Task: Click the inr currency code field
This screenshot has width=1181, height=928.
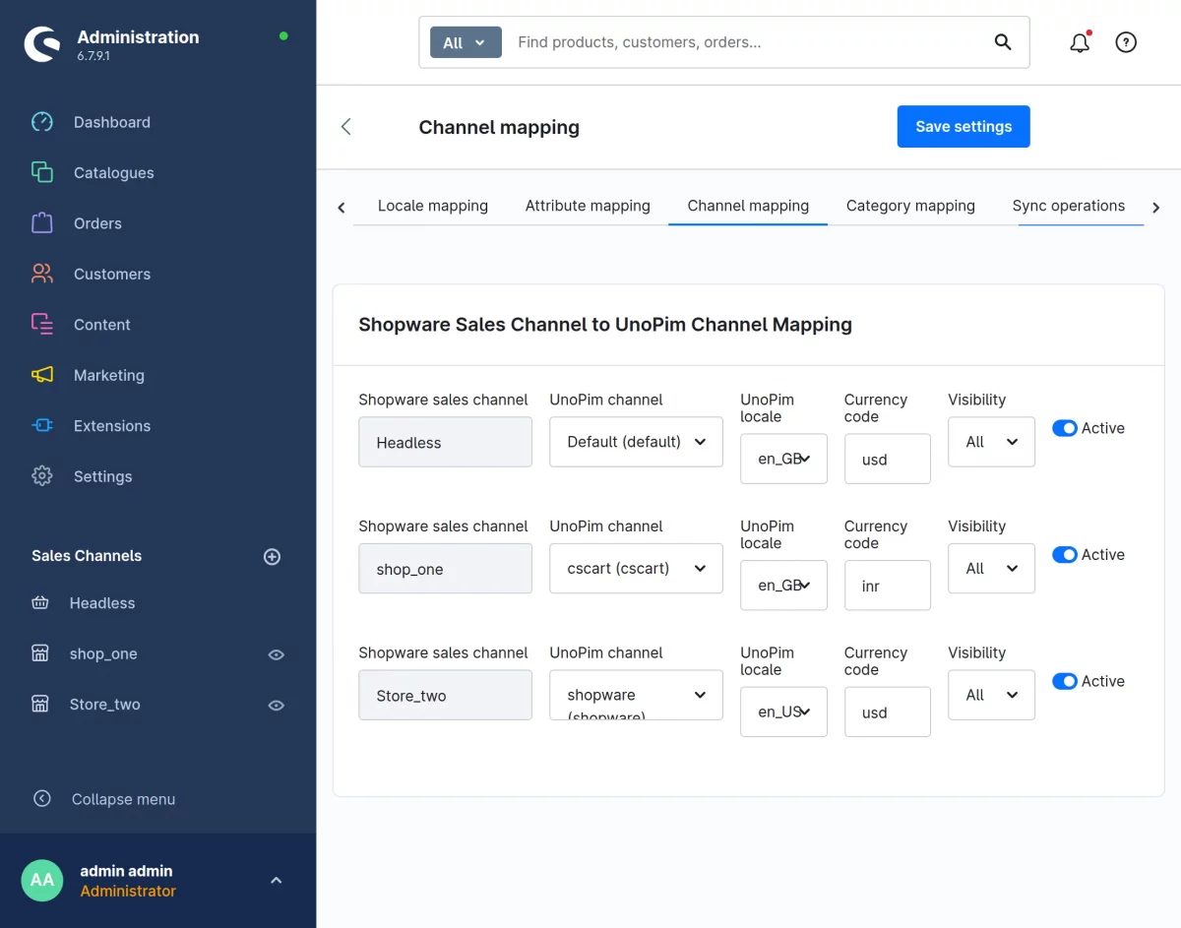Action: (888, 586)
